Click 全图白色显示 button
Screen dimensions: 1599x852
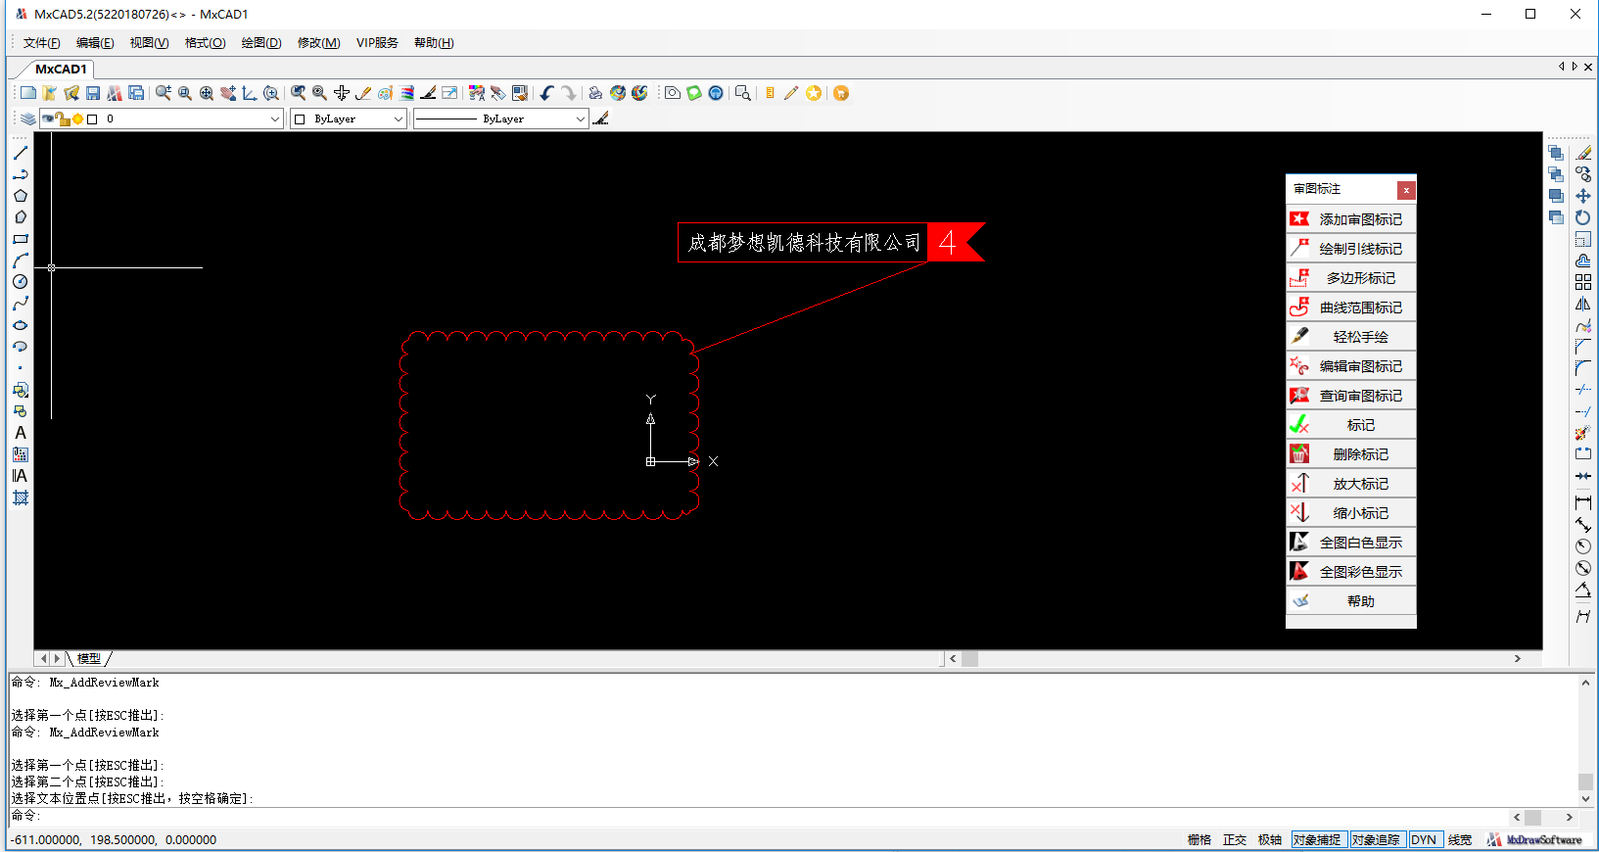pos(1351,543)
